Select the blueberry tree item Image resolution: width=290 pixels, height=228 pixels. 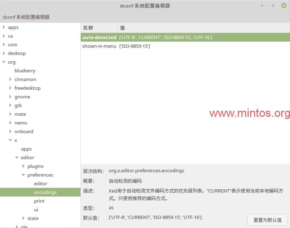point(25,71)
